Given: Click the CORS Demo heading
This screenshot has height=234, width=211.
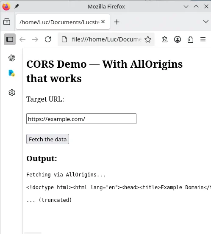Looking at the screenshot, I should pos(105,72).
